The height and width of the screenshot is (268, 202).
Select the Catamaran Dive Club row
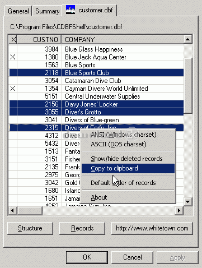click(96, 81)
